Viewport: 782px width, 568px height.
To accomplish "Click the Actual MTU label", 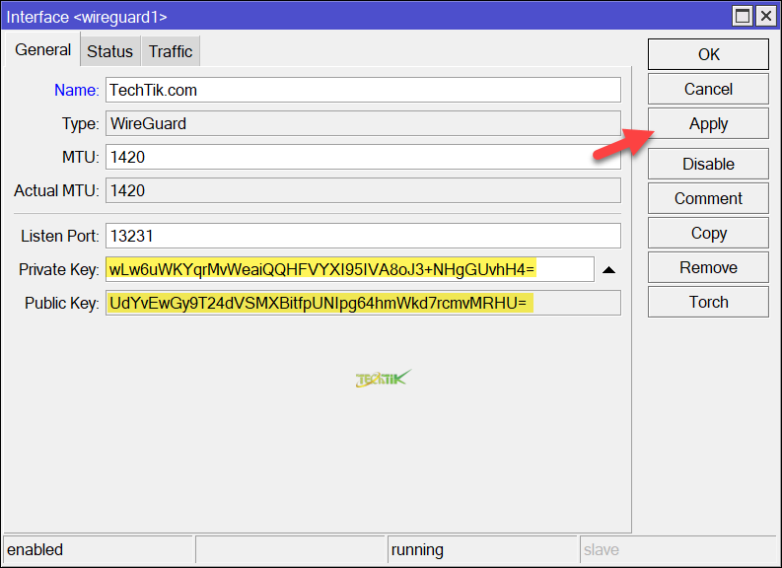I will pos(56,190).
